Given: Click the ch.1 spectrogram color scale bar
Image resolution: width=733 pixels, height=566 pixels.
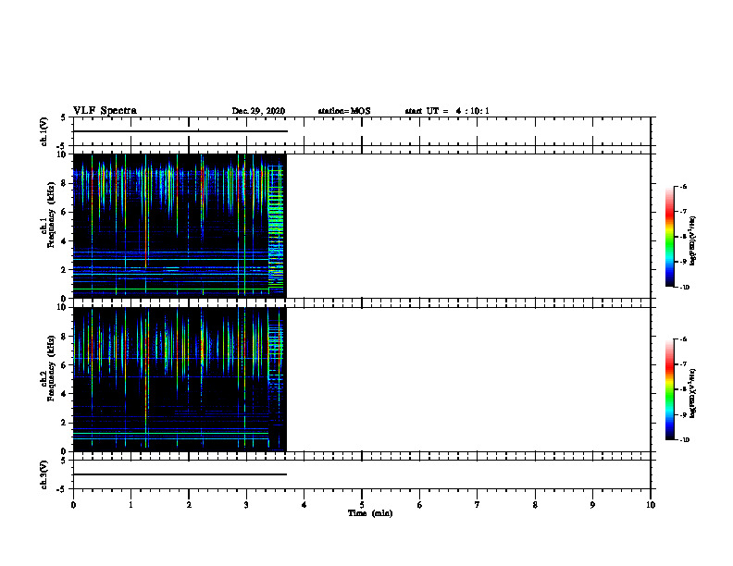Looking at the screenshot, I should [670, 237].
